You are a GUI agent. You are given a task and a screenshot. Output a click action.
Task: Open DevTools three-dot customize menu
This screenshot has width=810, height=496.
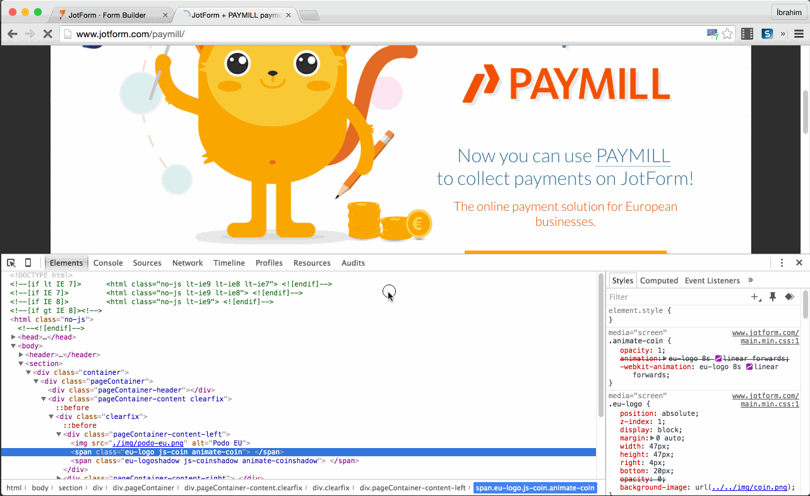782,263
